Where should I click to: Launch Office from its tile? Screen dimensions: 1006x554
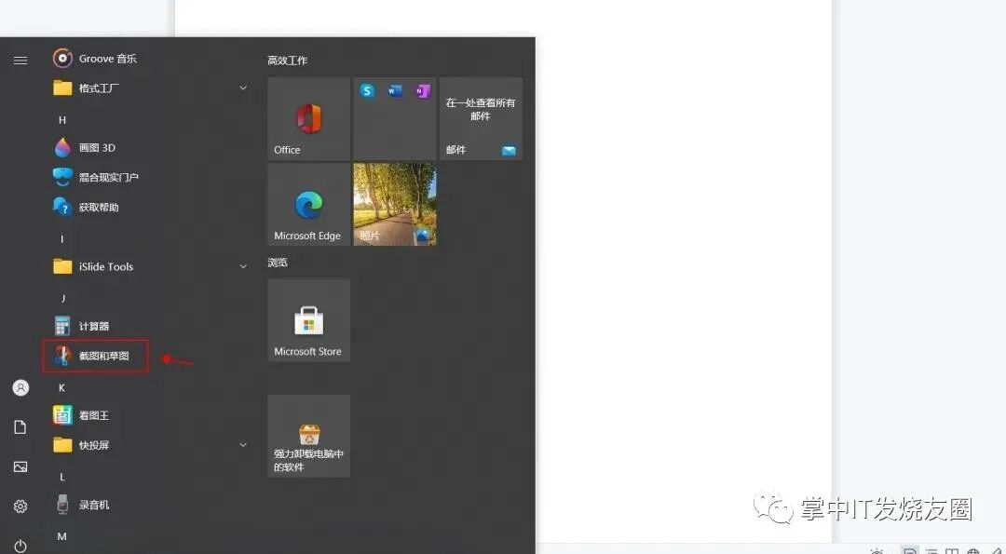pos(308,118)
